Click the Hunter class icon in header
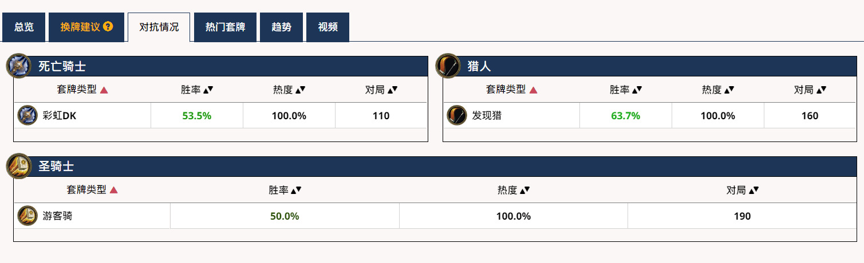 pyautogui.click(x=448, y=66)
